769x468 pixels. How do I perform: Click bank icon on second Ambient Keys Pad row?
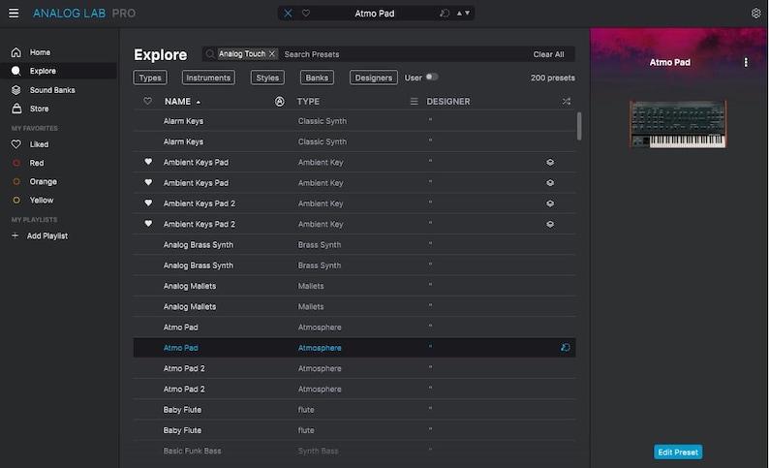coord(550,183)
